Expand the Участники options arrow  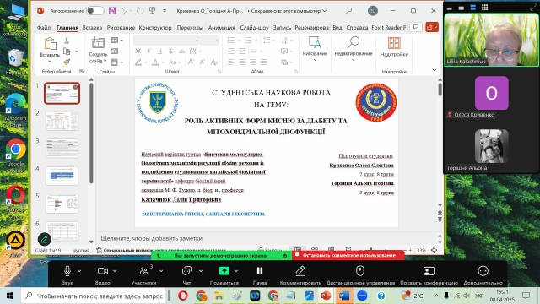(161, 271)
